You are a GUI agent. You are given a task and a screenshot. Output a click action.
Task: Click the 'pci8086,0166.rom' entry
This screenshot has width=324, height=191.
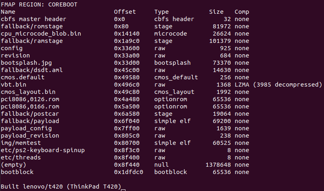(30, 106)
